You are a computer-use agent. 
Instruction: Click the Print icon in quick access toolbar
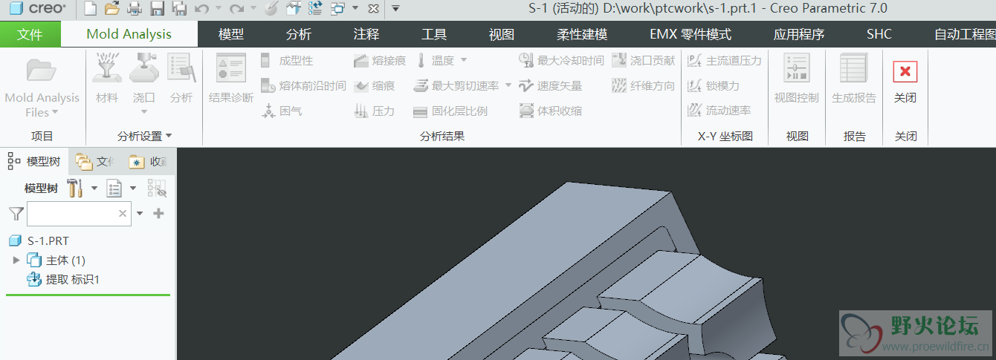134,9
